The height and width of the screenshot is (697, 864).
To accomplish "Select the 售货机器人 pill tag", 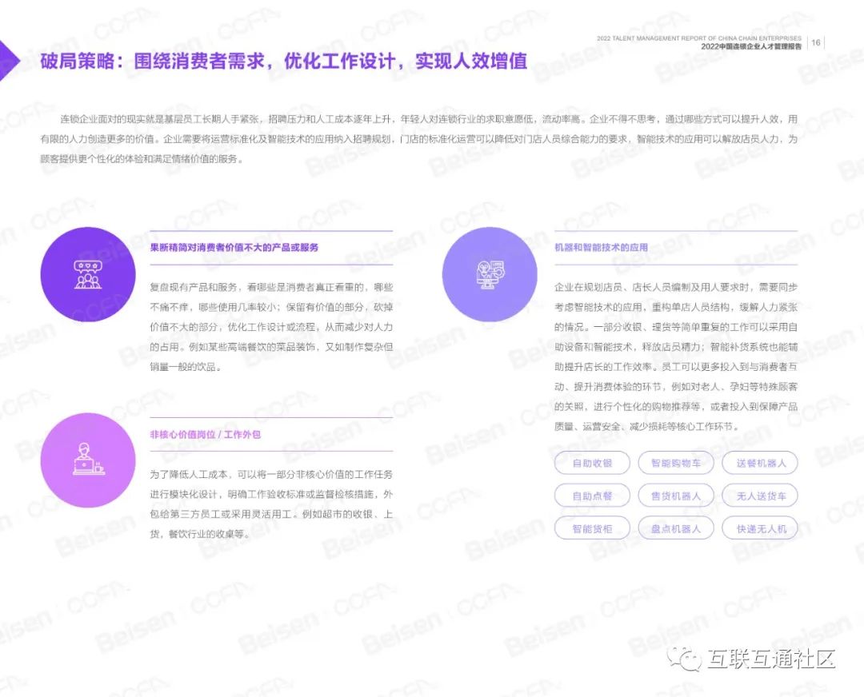I will click(x=676, y=496).
